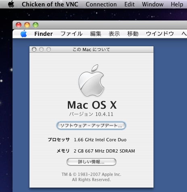187x192 pixels.
Task: Open the host Apple menu icon
Action: 11,4
